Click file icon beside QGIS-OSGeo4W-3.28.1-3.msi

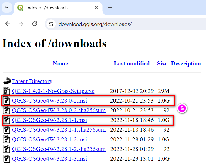pyautogui.click(x=6, y=158)
